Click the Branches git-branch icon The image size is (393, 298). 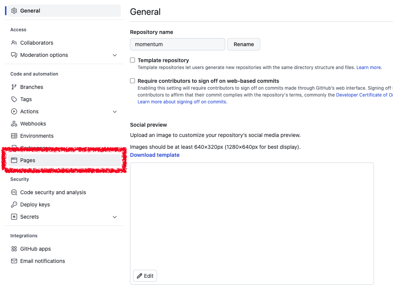tap(14, 87)
